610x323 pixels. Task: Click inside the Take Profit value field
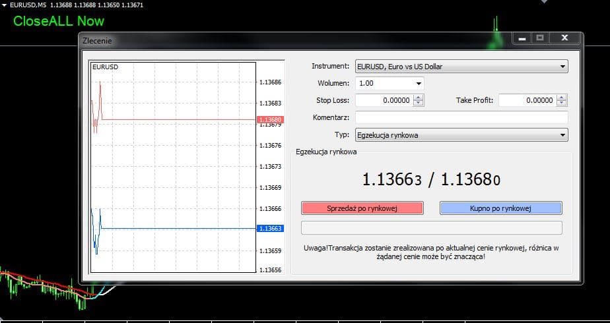coord(526,101)
